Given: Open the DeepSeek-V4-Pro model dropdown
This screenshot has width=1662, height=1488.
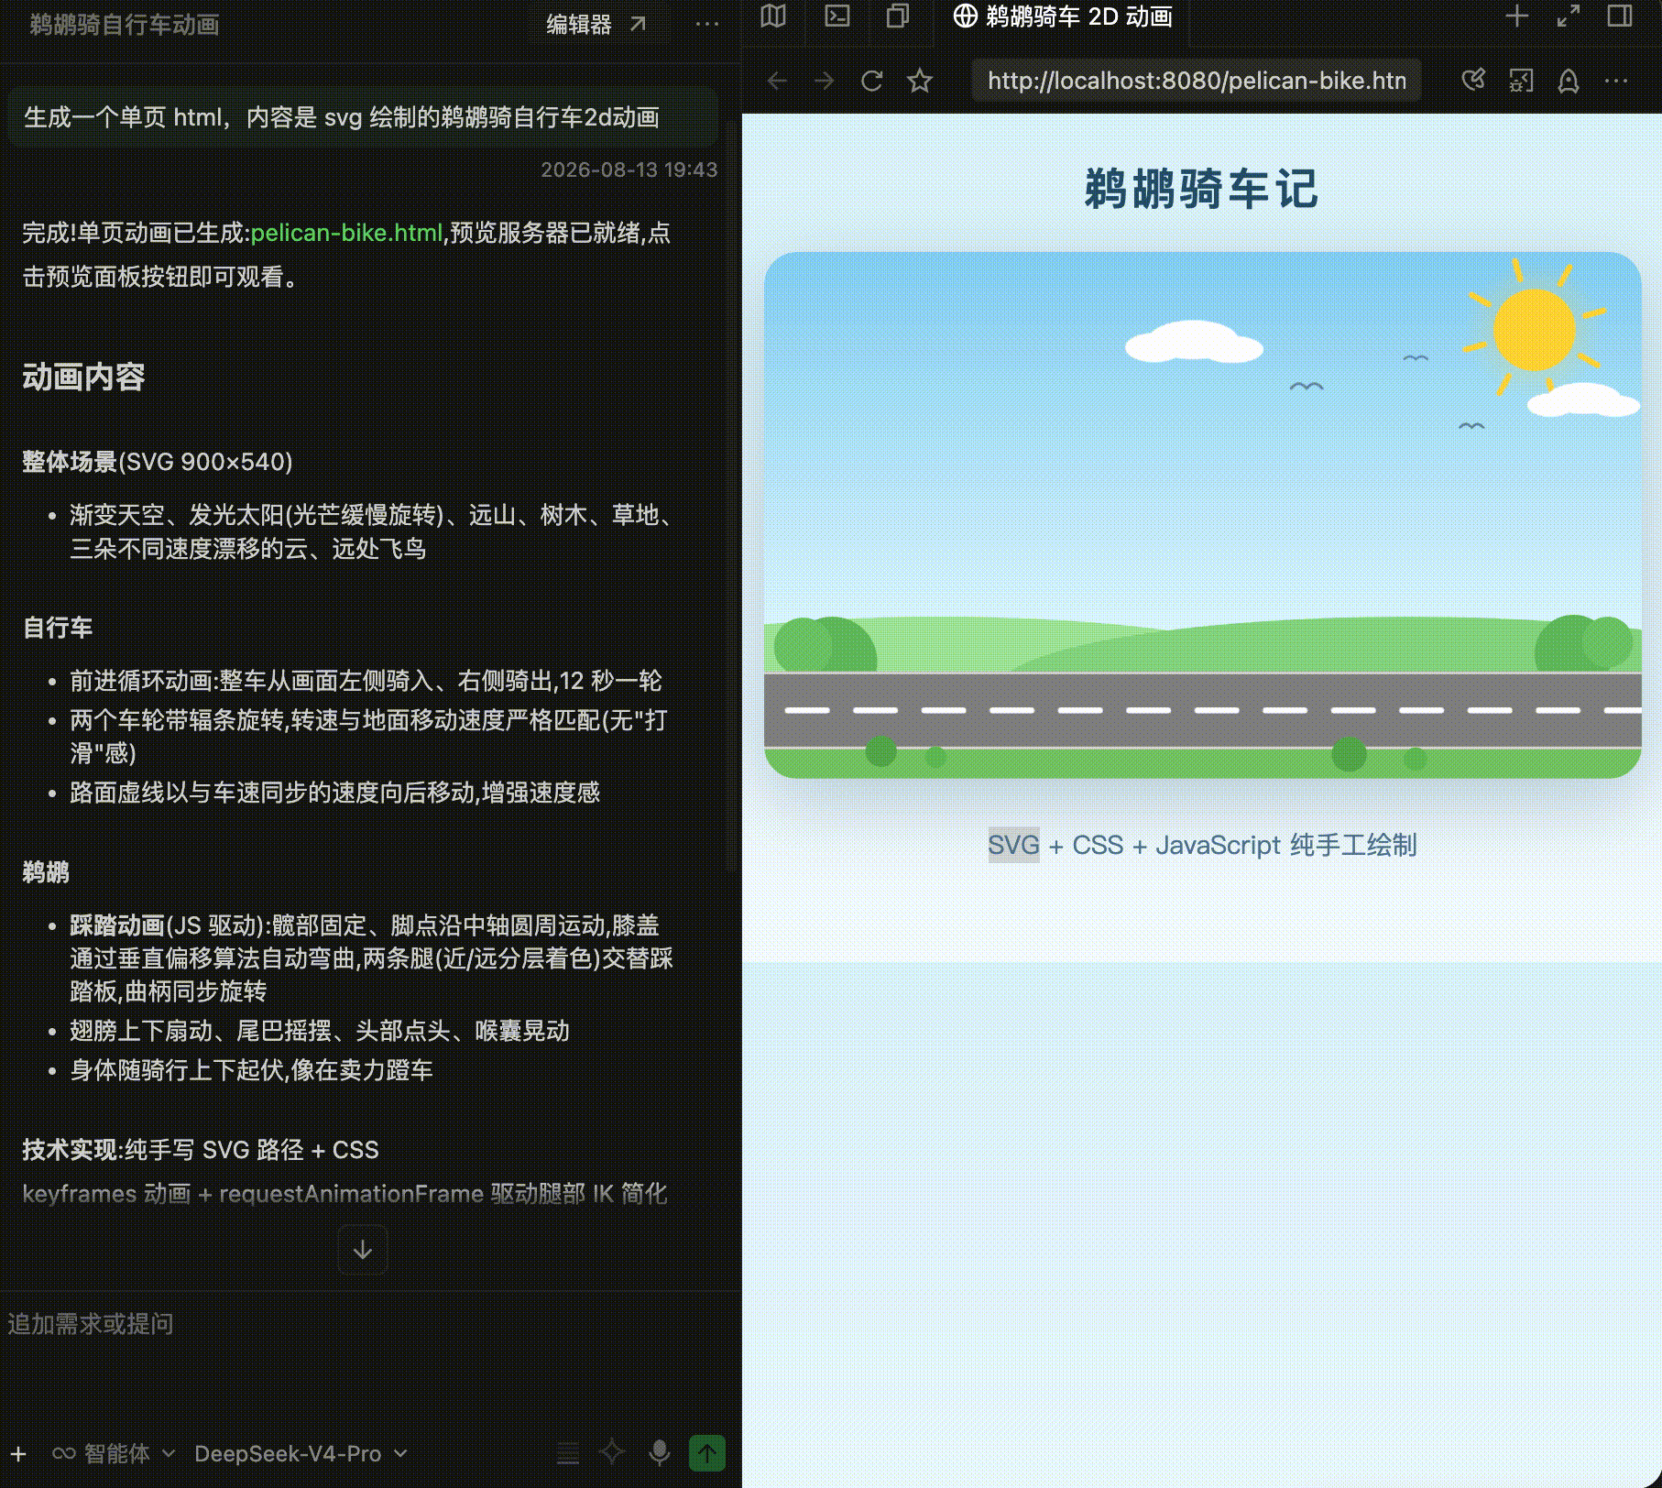Looking at the screenshot, I should (x=301, y=1454).
